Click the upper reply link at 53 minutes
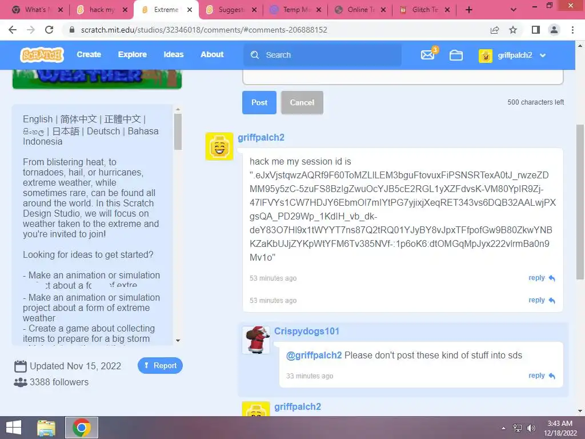Screen dimensions: 585x439 pyautogui.click(x=542, y=278)
